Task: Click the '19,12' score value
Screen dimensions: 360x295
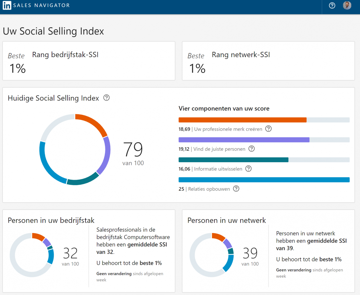Action: coord(184,149)
